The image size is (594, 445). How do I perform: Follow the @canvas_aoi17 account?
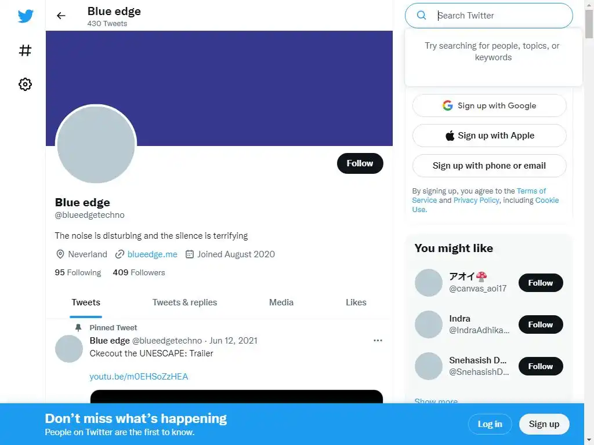(x=540, y=283)
